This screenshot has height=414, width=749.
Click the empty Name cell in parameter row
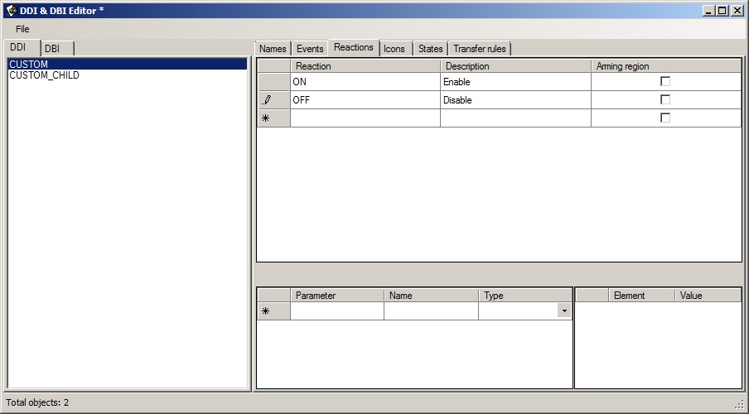pos(431,310)
